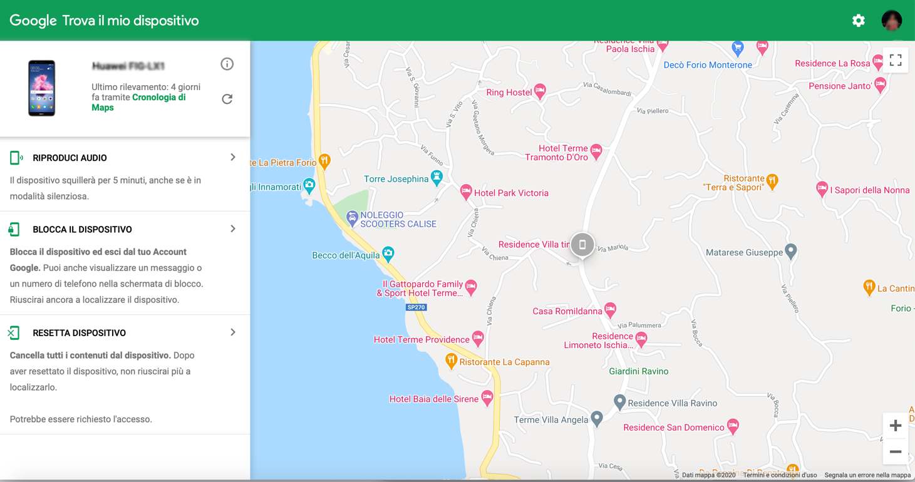Click the Torre Josephina landmark pin
Screen dimensions: 915x482
tap(437, 178)
